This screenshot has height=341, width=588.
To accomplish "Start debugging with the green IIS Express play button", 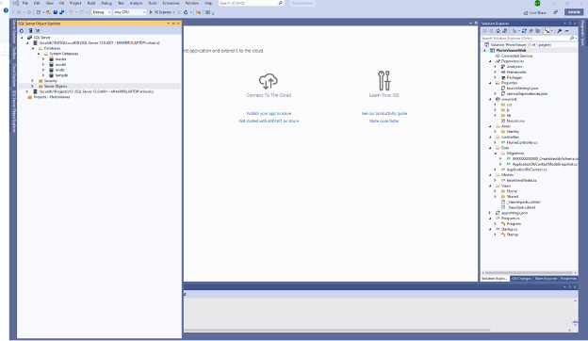I will click(151, 12).
